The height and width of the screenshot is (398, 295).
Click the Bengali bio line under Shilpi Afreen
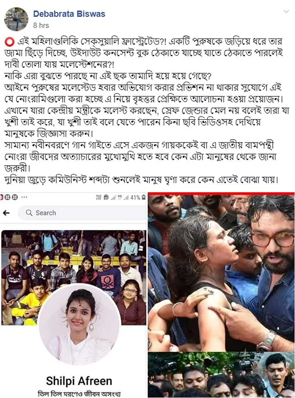[x=79, y=394]
